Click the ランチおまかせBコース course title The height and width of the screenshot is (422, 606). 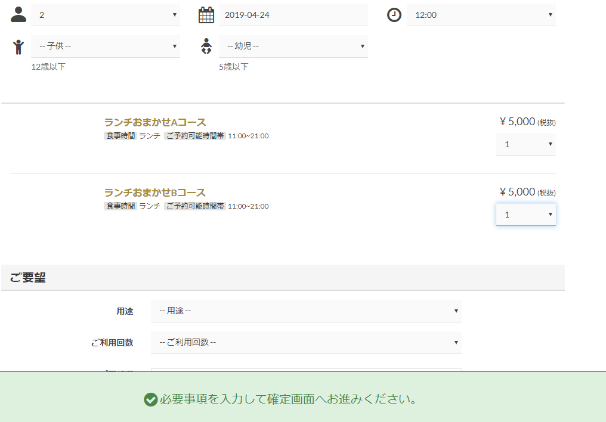tap(155, 193)
